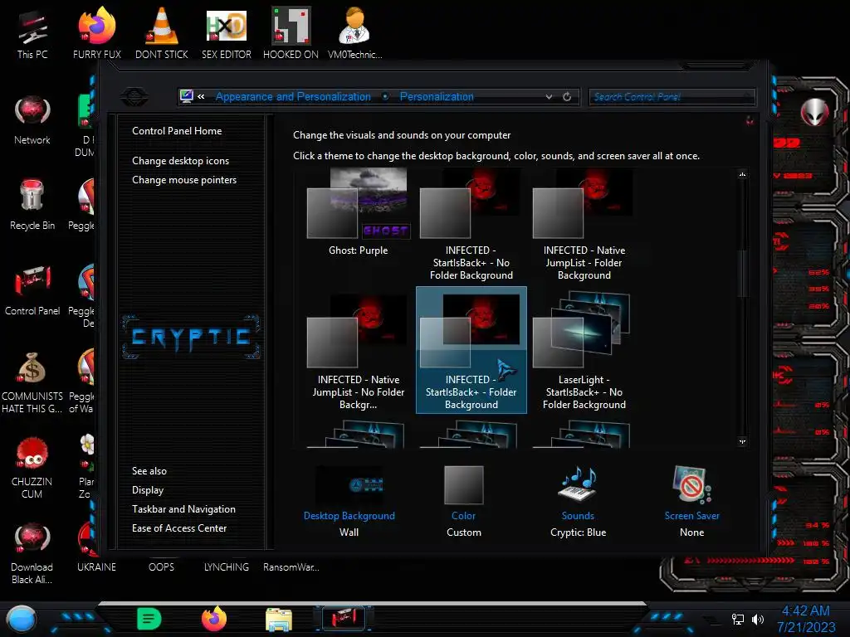The image size is (850, 637).
Task: Select the Ghost: Purple theme
Action: (359, 213)
